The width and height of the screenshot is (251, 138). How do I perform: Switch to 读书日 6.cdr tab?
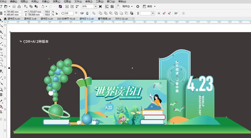(x=14, y=19)
